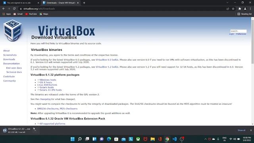
Task: Open Community in the left sidebar
Action: click(10, 81)
